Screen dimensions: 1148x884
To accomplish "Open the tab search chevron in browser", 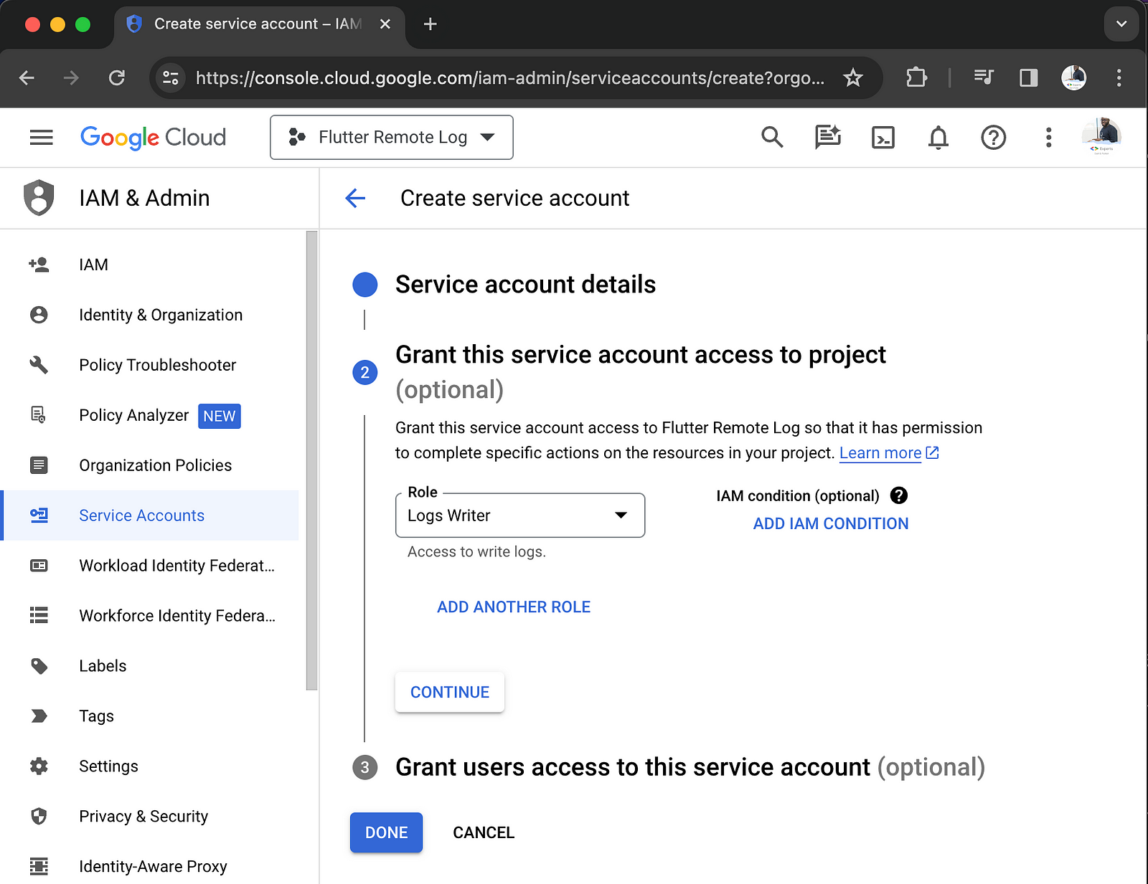I will tap(1121, 24).
